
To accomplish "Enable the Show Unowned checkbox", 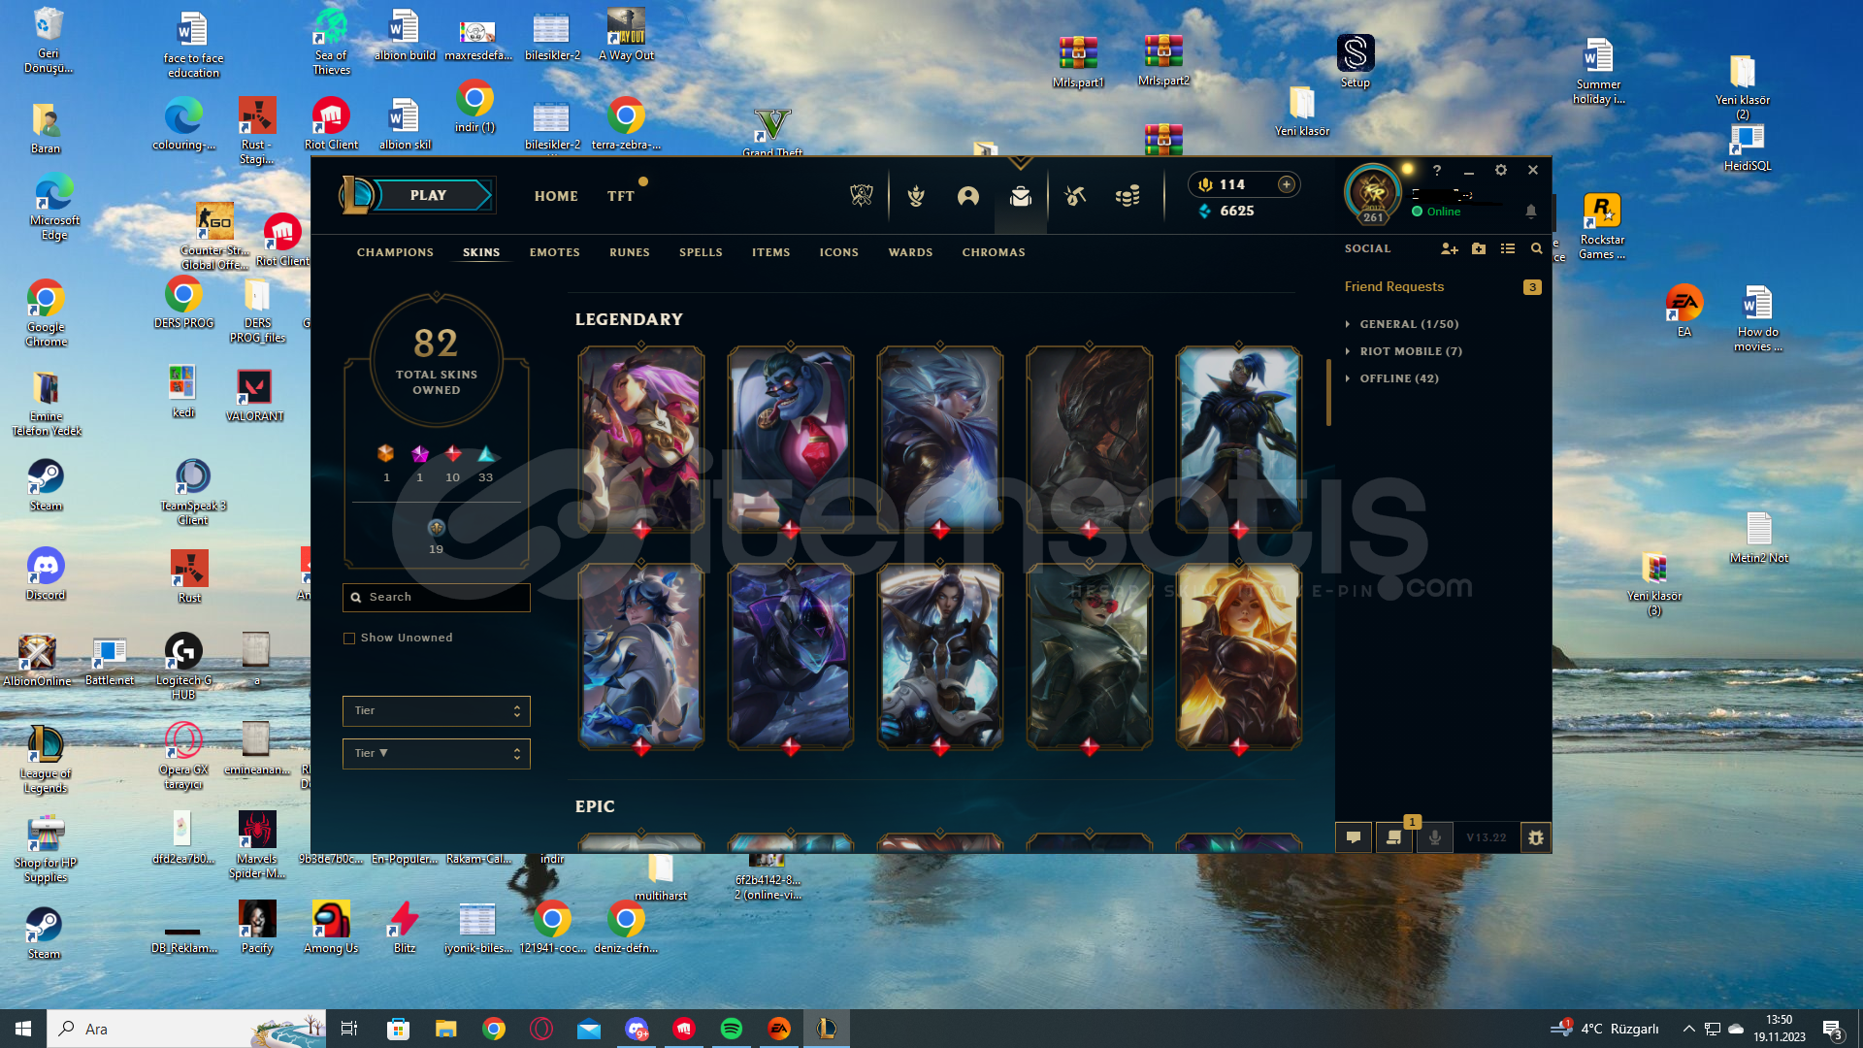I will pyautogui.click(x=349, y=639).
